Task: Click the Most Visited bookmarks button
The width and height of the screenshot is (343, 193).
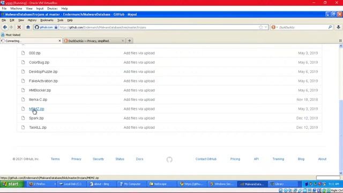Action: pos(11,35)
